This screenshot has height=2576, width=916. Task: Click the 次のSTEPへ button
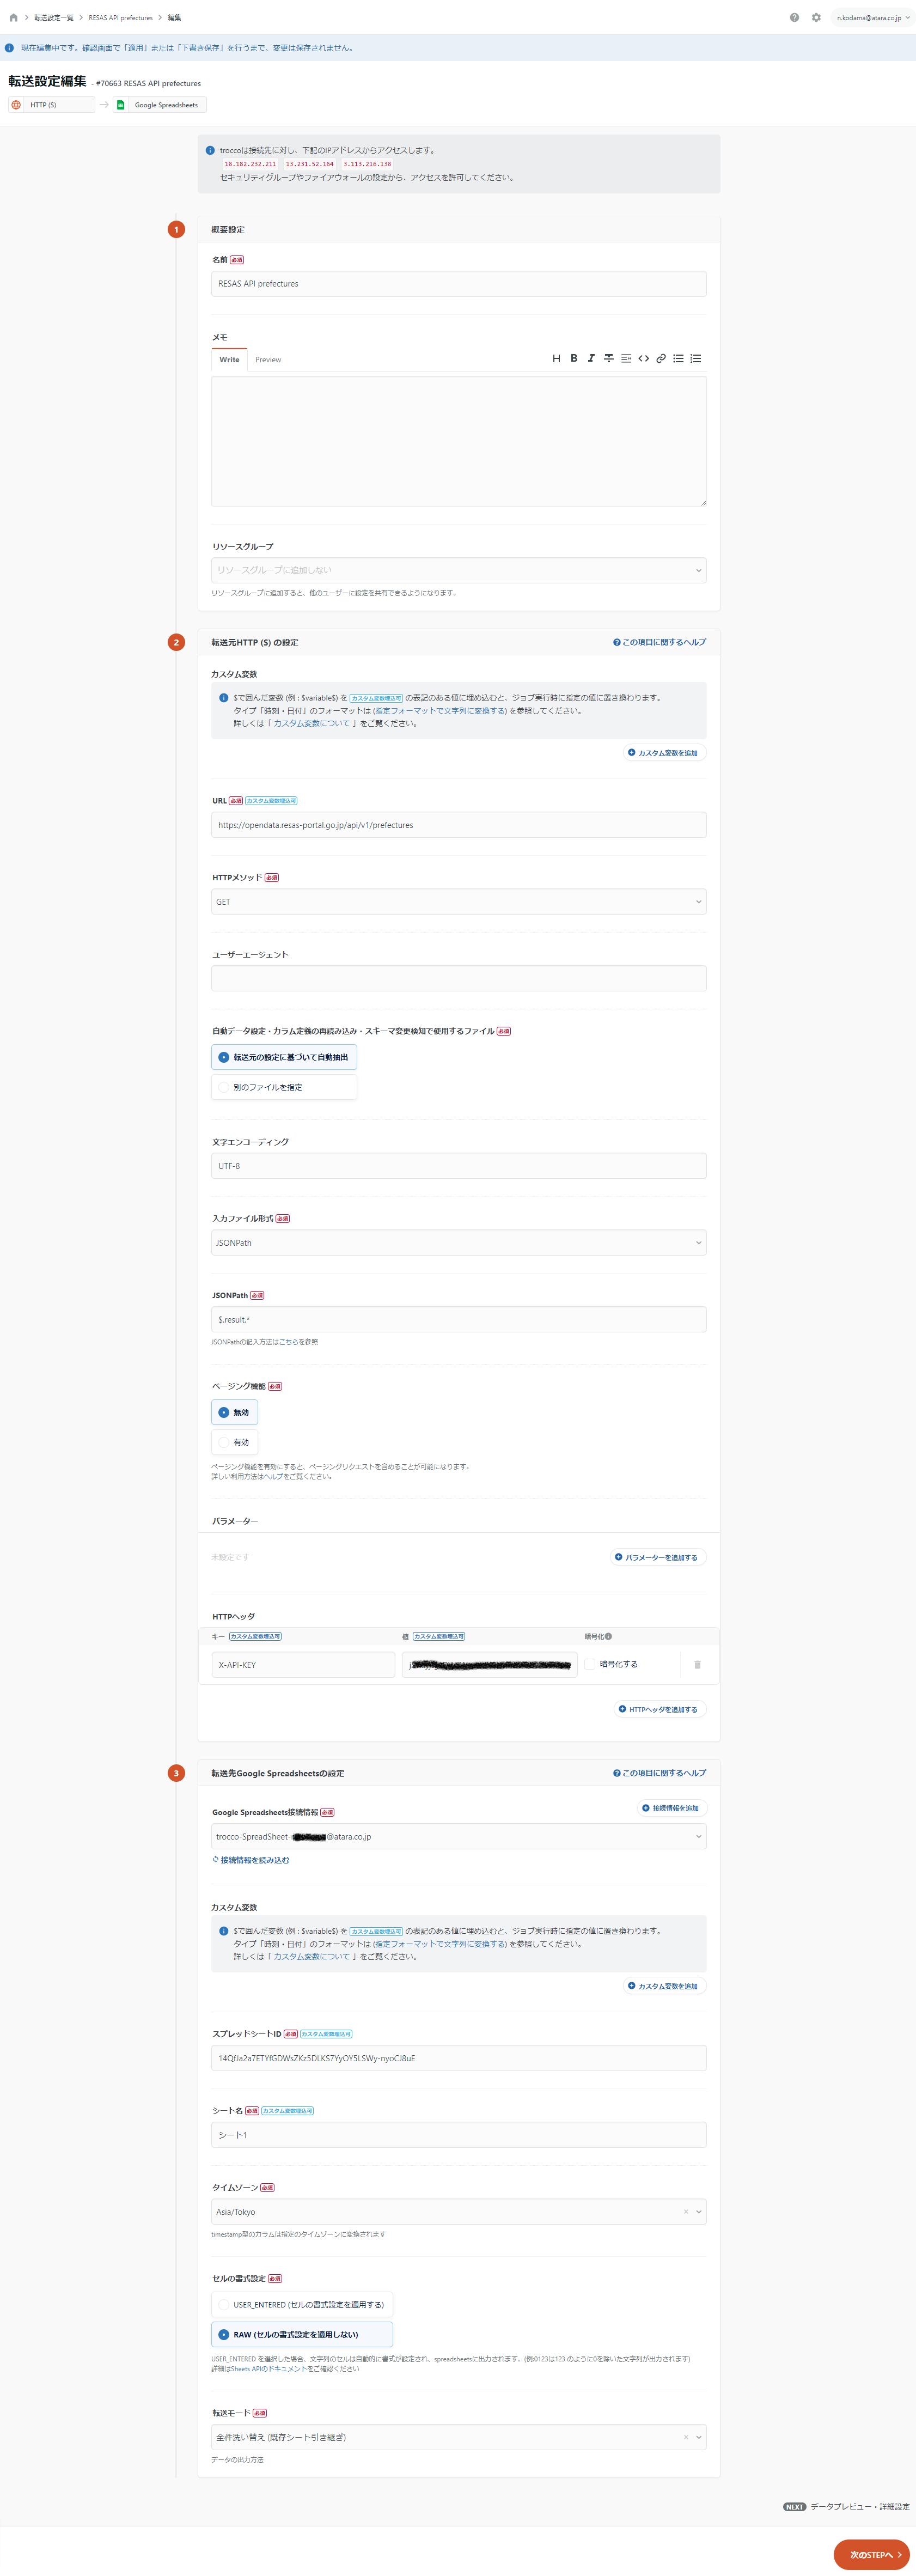tap(872, 2554)
